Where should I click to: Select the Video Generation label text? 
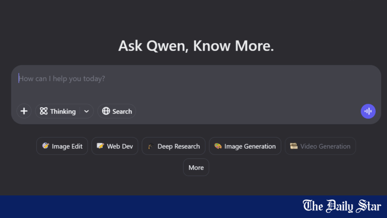click(325, 146)
